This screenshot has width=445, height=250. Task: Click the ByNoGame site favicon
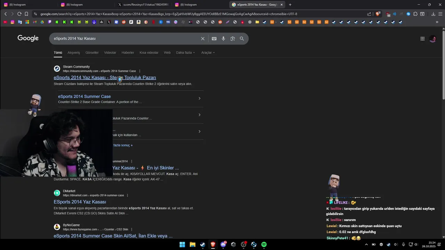pos(57,227)
